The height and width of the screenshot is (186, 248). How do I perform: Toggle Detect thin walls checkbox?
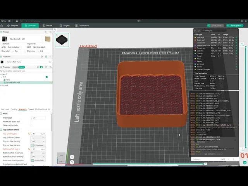[x=31, y=126]
